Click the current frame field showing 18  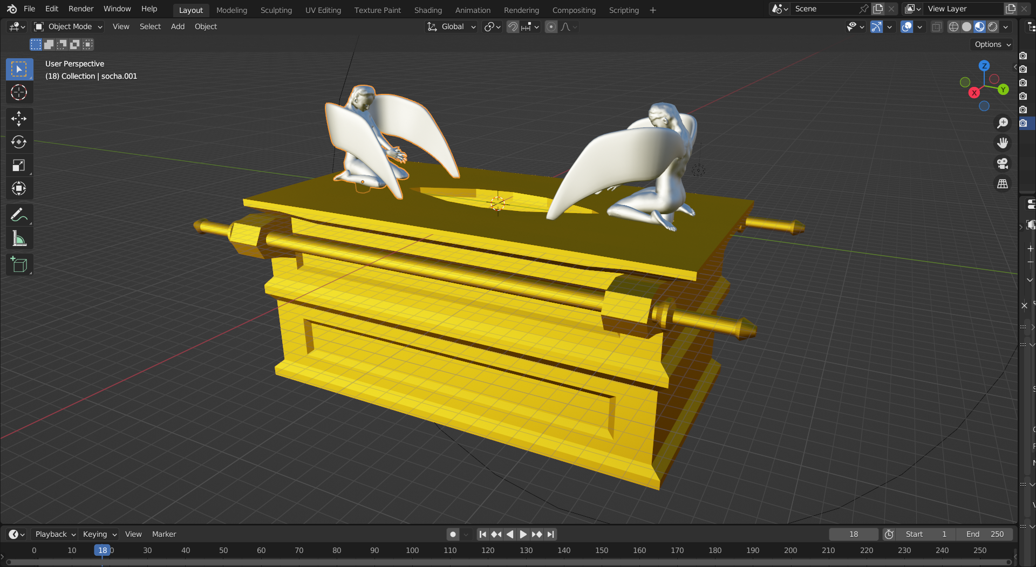(854, 534)
